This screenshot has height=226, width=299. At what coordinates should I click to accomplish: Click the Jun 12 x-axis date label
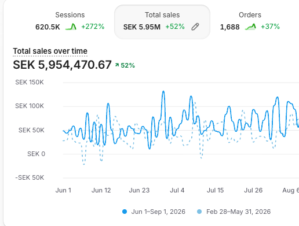(x=101, y=190)
